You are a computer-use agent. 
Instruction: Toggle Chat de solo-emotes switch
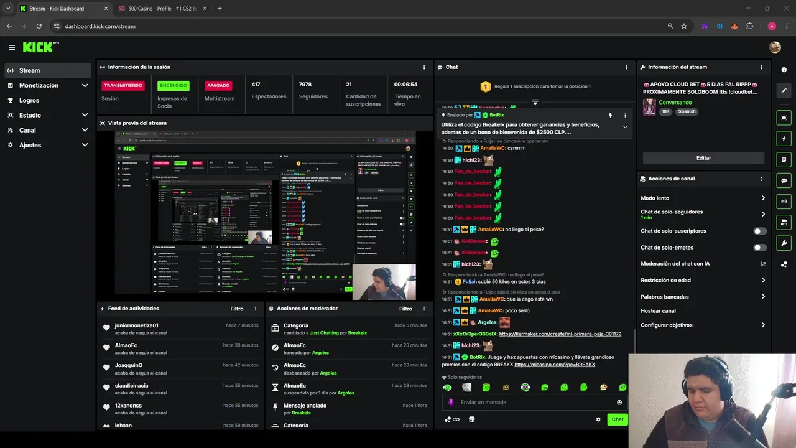[x=760, y=248]
